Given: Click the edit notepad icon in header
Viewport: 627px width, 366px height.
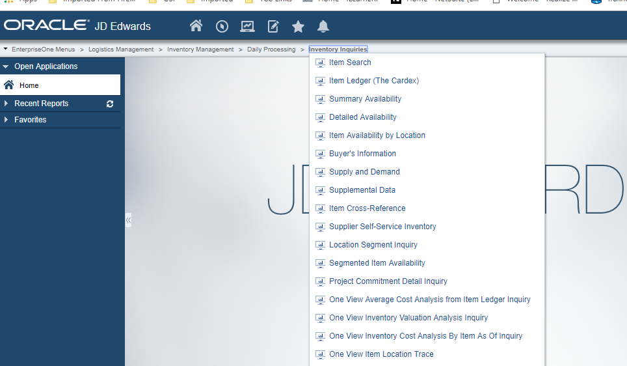Looking at the screenshot, I should tap(273, 26).
